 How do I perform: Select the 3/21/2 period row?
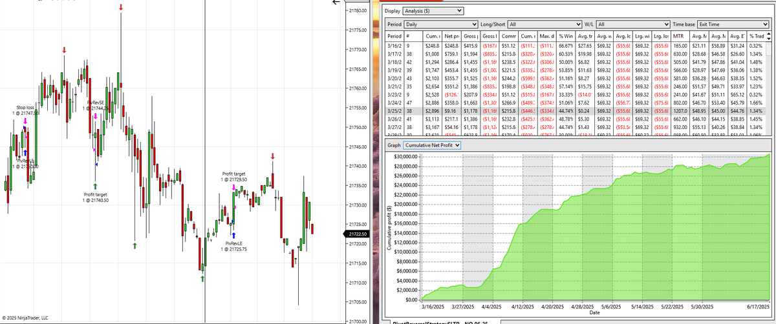[575, 86]
